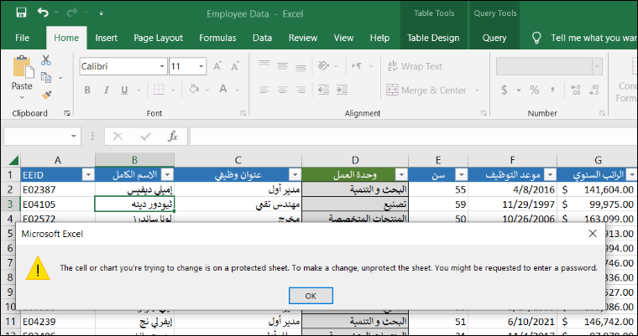Click the Undo arrow icon
The image size is (638, 336).
point(43,13)
